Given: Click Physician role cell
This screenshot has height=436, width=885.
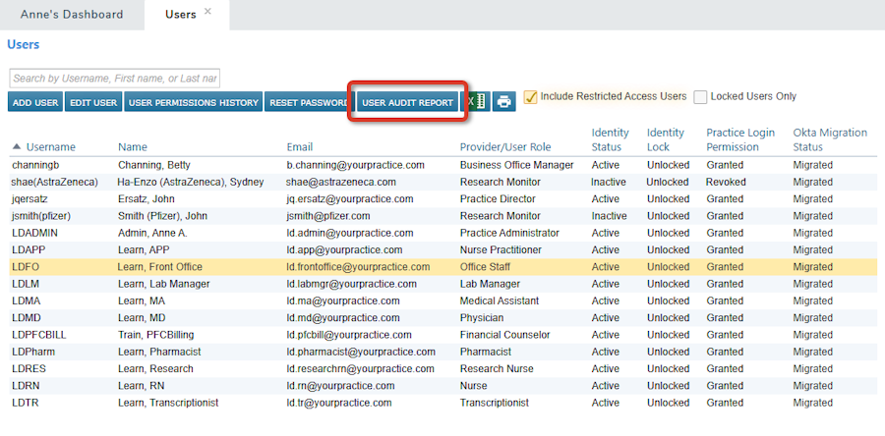Looking at the screenshot, I should (482, 318).
